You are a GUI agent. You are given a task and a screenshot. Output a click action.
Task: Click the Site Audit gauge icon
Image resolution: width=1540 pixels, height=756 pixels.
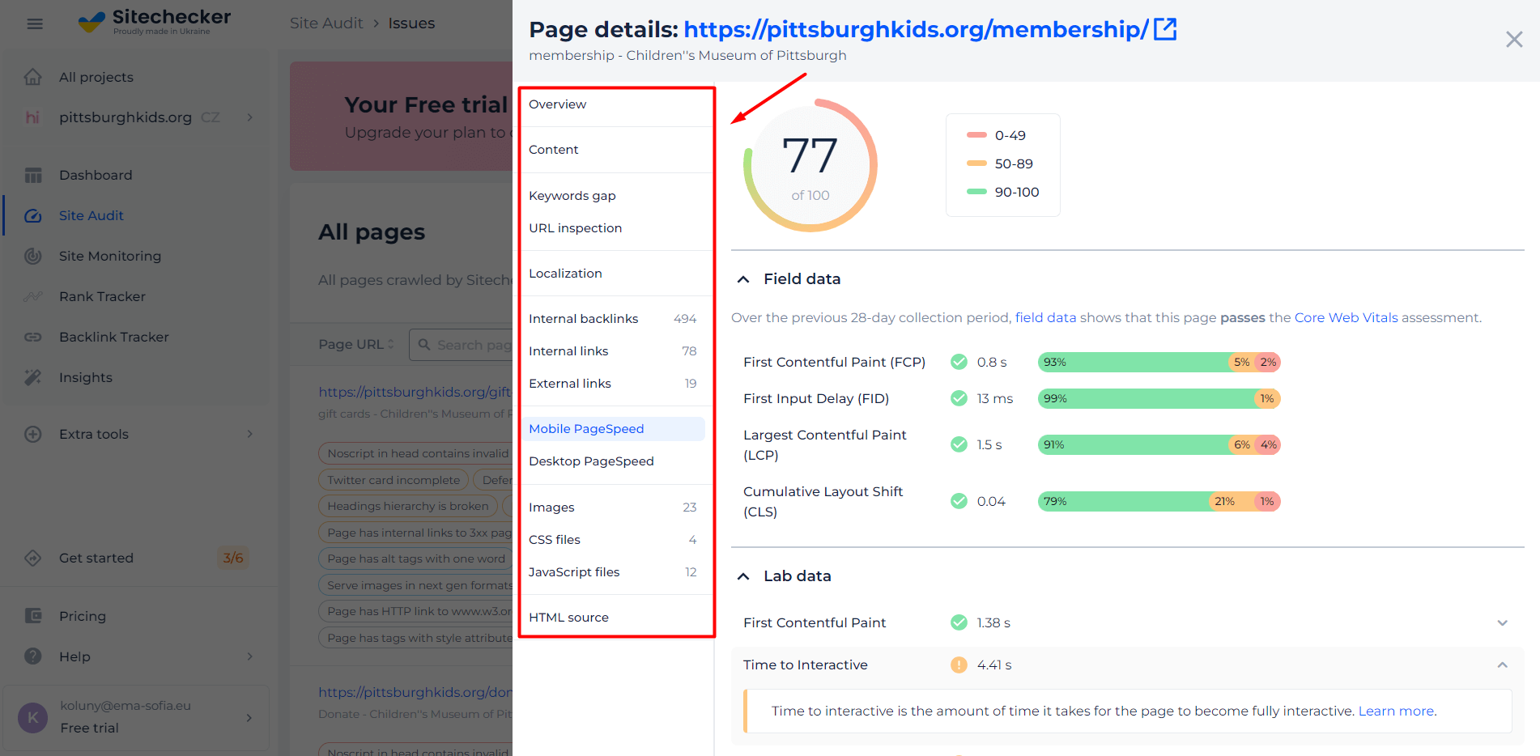tap(33, 215)
